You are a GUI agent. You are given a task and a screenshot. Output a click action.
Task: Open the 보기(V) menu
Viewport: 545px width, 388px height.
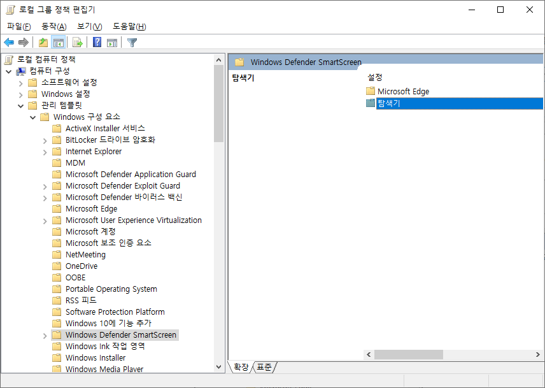coord(89,26)
